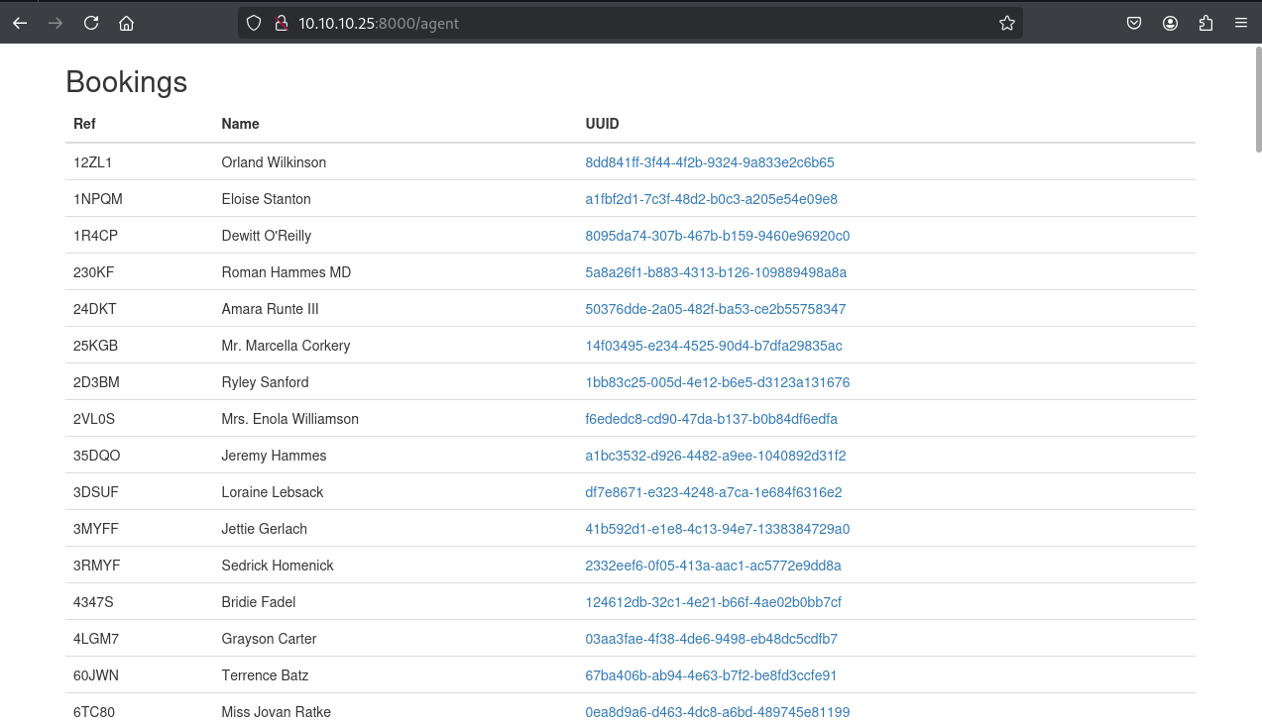Click the page vertical scrollbar
Image resolution: width=1262 pixels, height=721 pixels.
tap(1257, 99)
